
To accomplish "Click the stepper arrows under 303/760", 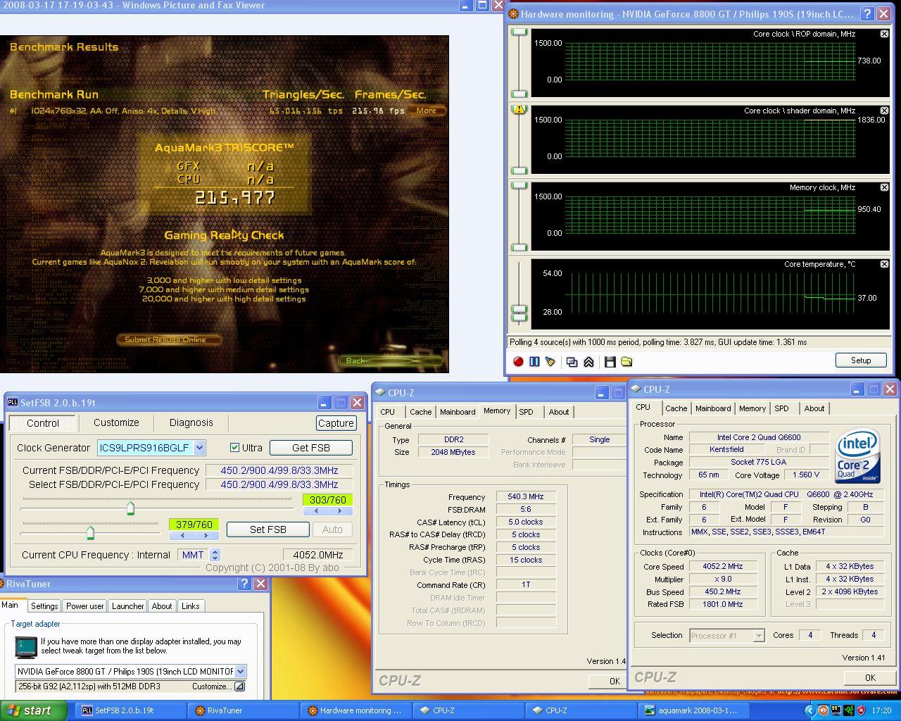I will (328, 512).
